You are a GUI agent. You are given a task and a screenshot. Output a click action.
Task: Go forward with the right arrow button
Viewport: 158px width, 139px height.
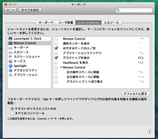point(13,10)
